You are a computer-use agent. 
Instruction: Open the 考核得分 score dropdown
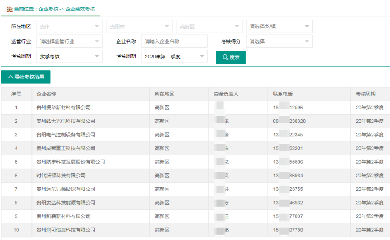[x=279, y=42]
